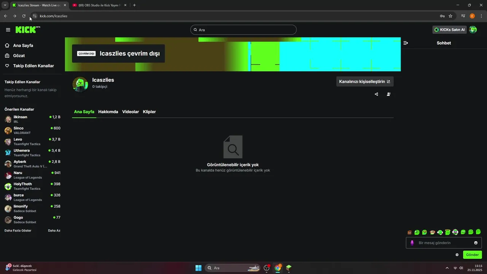This screenshot has height=274, width=487.
Task: Open Chrome from the taskbar
Action: [278, 268]
